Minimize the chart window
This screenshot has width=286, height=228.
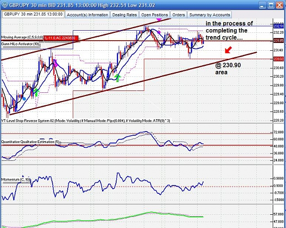point(262,5)
